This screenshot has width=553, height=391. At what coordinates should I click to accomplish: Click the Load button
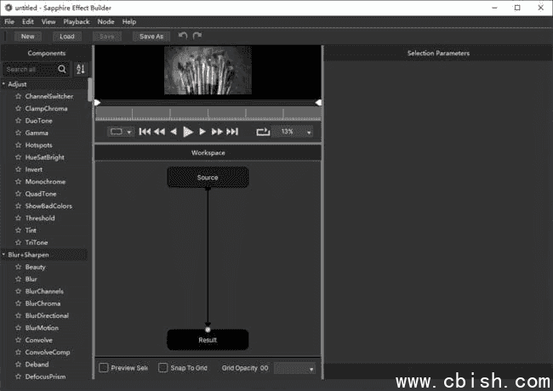click(67, 37)
